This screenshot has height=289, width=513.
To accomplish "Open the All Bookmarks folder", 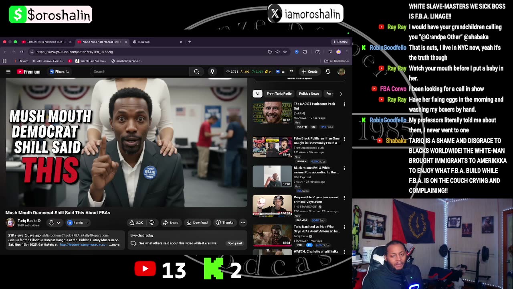I will point(336,61).
